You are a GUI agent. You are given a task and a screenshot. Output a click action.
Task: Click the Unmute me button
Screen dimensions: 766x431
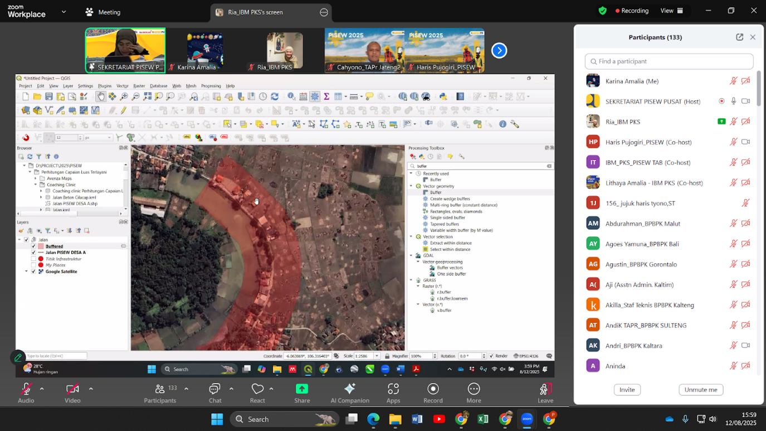click(701, 390)
